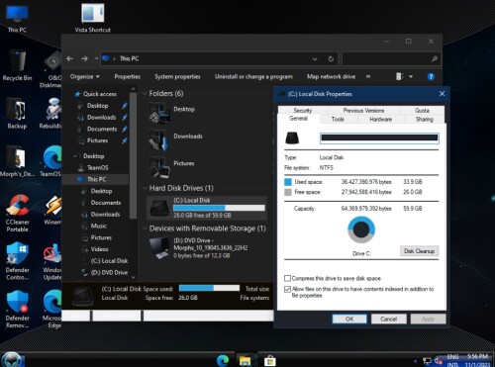Open Edge from the taskbar

[223, 360]
